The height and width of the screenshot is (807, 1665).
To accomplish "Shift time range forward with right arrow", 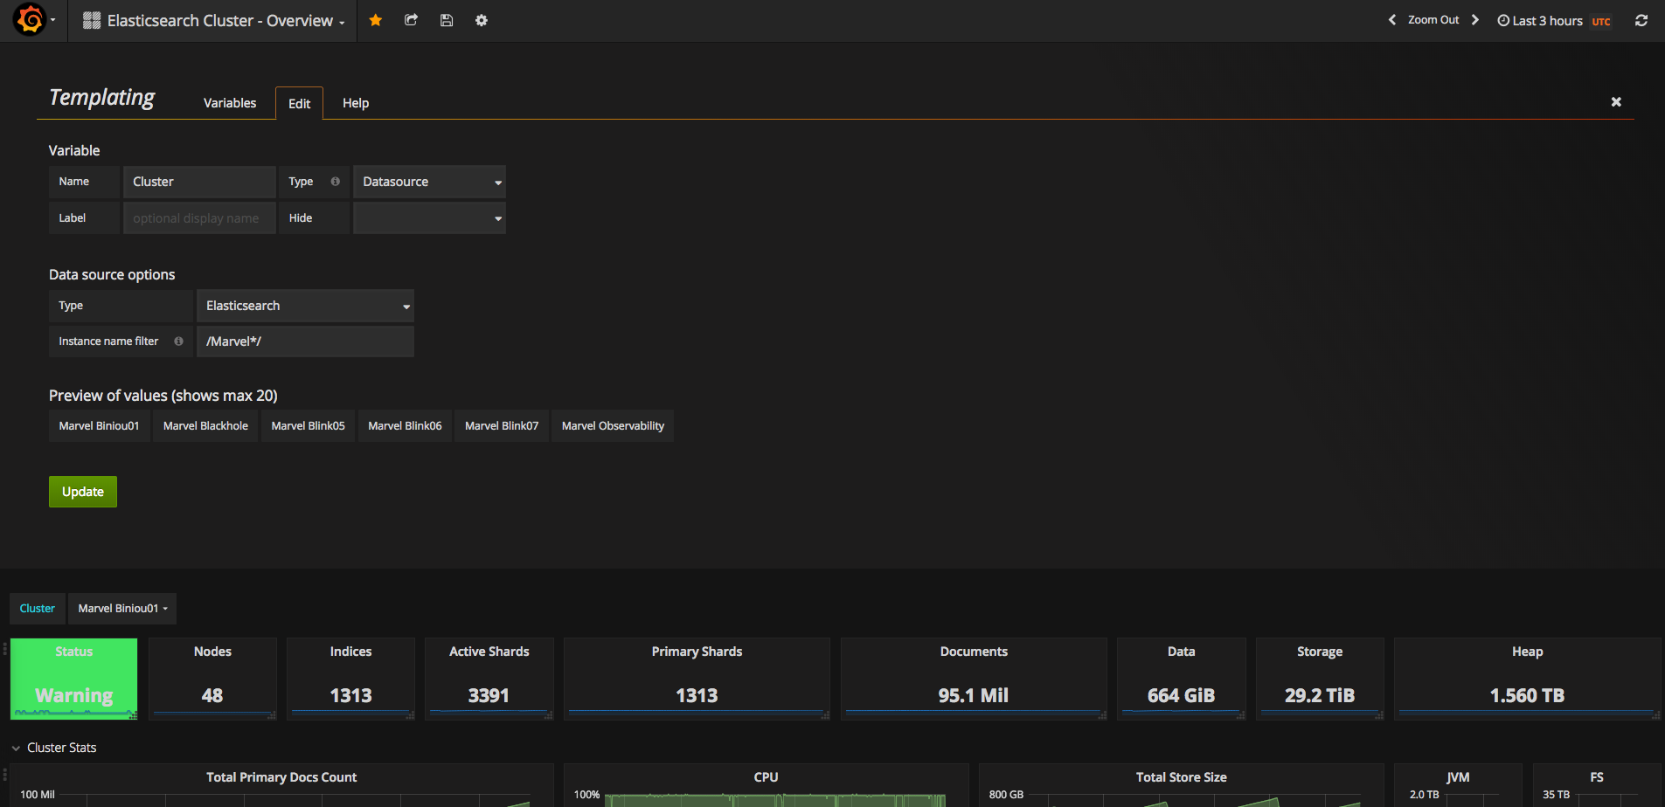I will (1475, 20).
